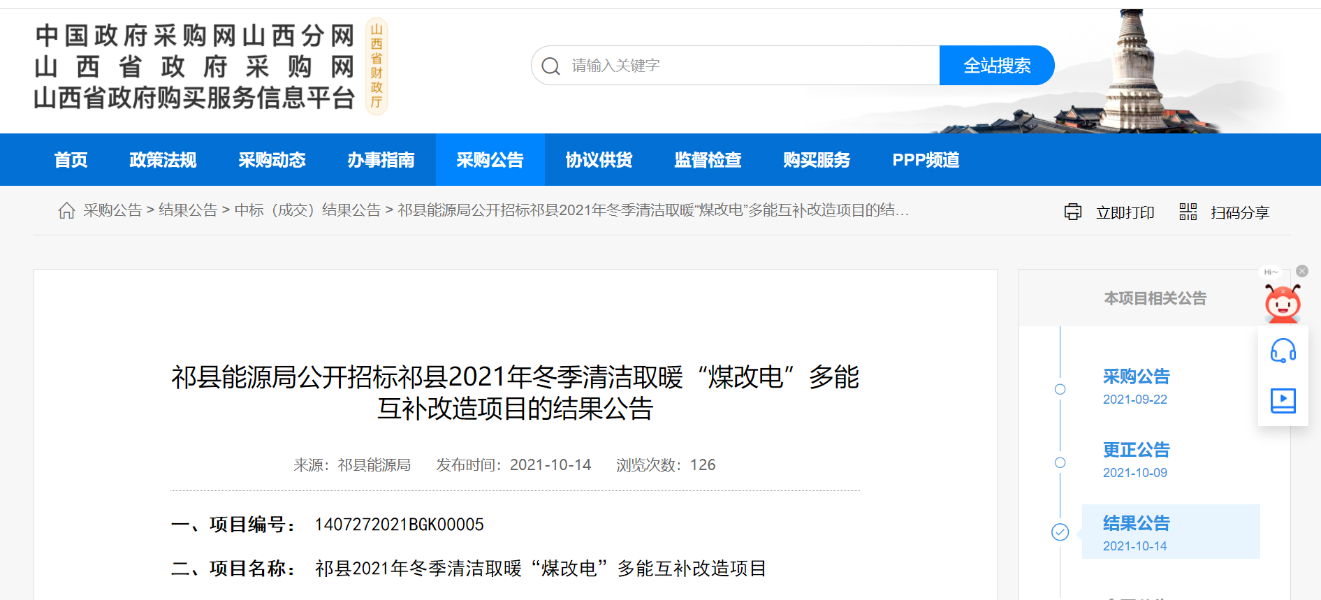Go to the 监督检查 navigation tab
This screenshot has width=1321, height=600.
(x=708, y=160)
